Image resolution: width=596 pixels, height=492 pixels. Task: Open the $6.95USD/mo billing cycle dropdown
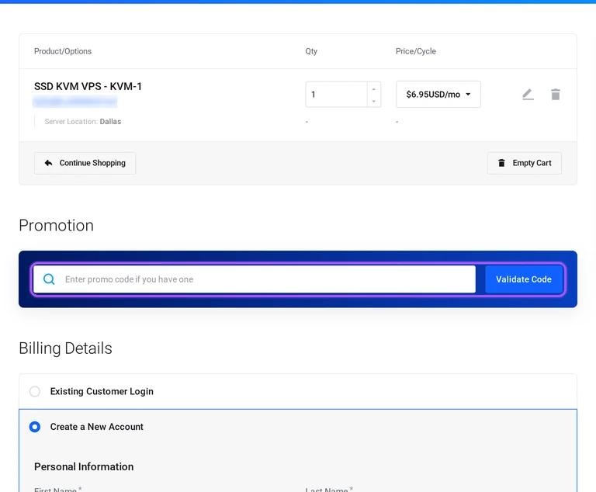click(x=438, y=95)
